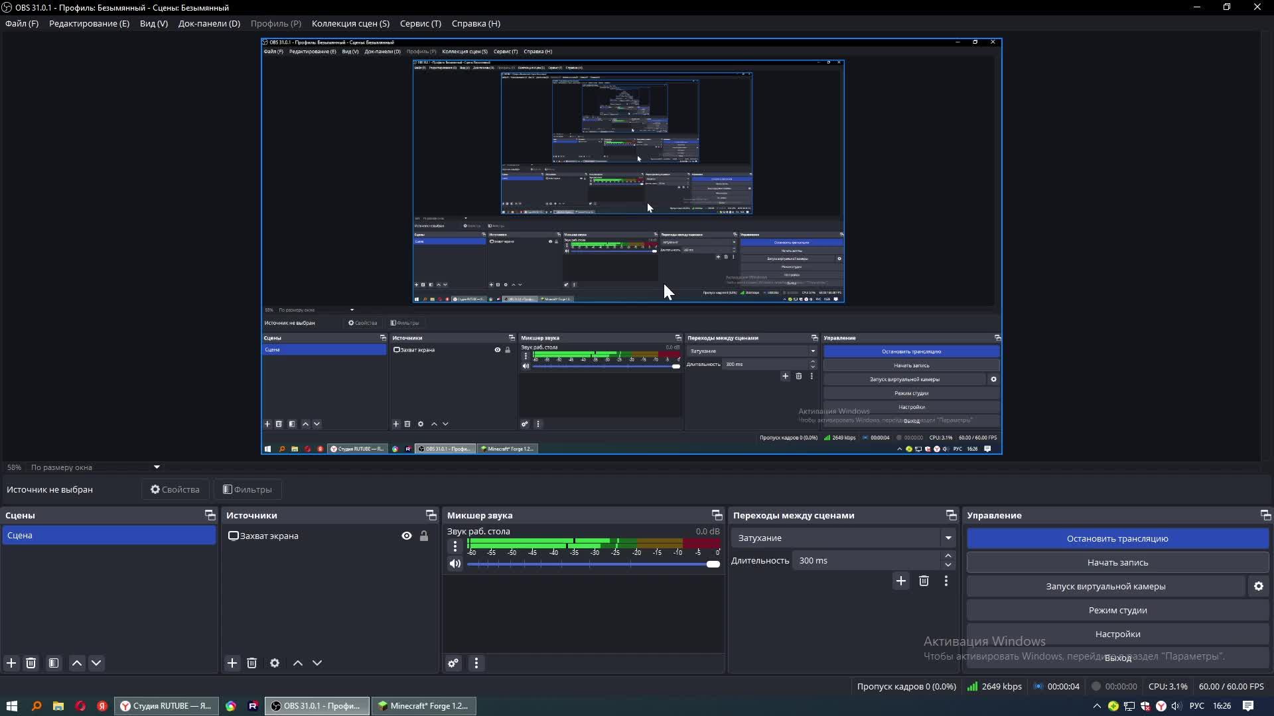Image resolution: width=1274 pixels, height=716 pixels.
Task: Move scene up arrow
Action: 77,663
